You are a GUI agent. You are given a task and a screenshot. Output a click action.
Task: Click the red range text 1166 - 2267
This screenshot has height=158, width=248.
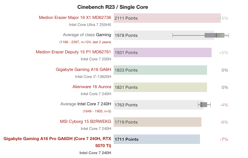coord(85,42)
